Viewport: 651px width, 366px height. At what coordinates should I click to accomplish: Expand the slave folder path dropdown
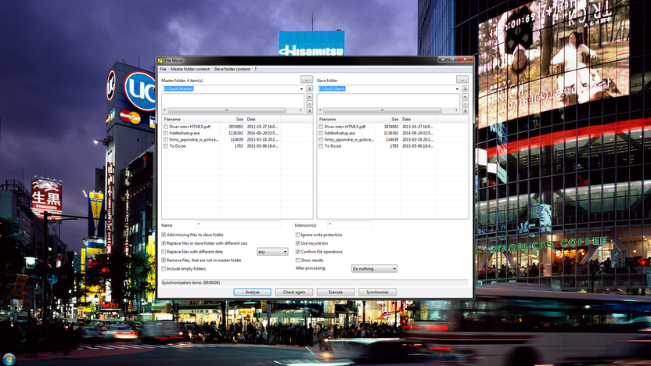(457, 89)
